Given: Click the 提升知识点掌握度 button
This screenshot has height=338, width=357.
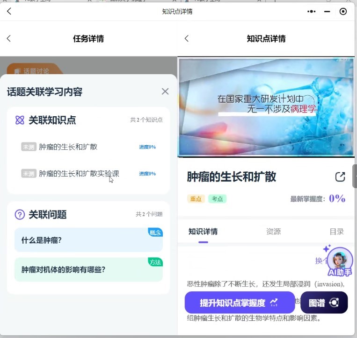Looking at the screenshot, I should click(x=240, y=303).
